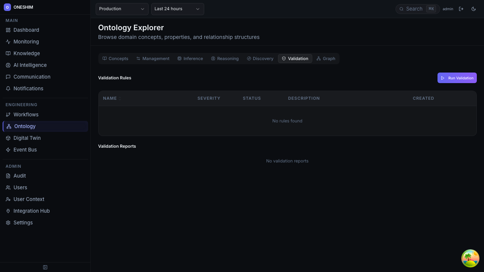
Task: Open Integration Hub from sidebar
Action: pyautogui.click(x=31, y=211)
